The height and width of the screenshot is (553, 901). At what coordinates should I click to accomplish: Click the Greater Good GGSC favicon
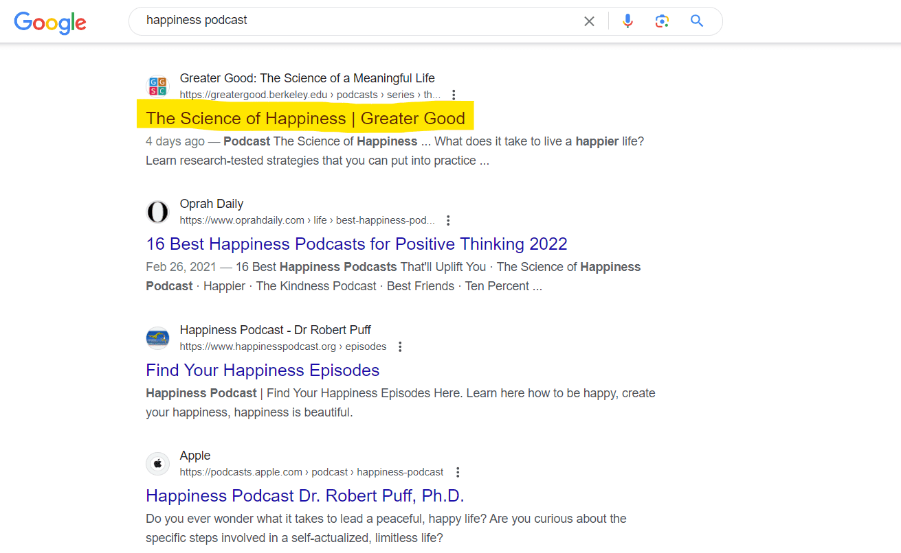(157, 86)
